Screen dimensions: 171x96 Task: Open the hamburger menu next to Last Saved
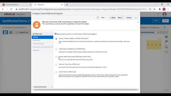point(165,27)
